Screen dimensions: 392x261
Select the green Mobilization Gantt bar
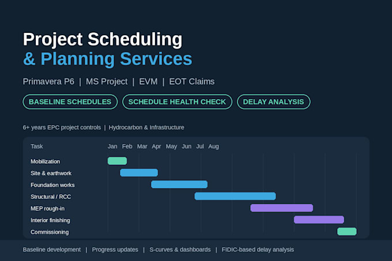pyautogui.click(x=117, y=161)
